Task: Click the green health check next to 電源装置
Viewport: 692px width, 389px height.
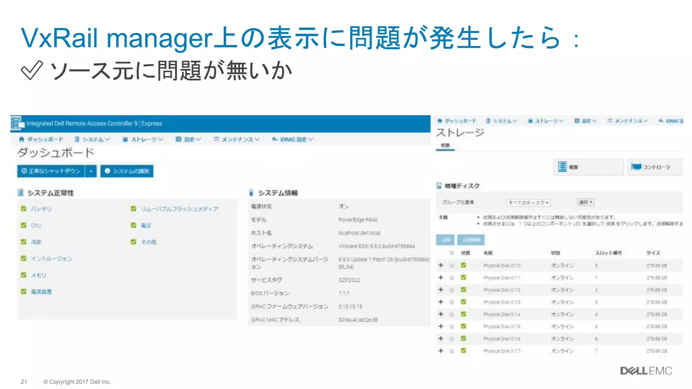Action: 24,291
